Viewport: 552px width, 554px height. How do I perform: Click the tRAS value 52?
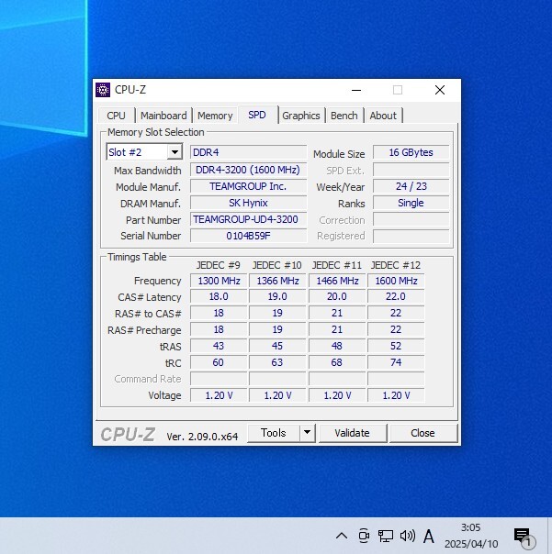coord(396,346)
